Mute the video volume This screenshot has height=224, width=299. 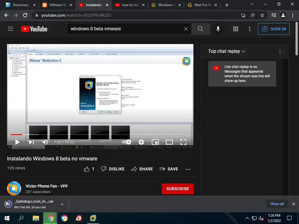[x=45, y=142]
